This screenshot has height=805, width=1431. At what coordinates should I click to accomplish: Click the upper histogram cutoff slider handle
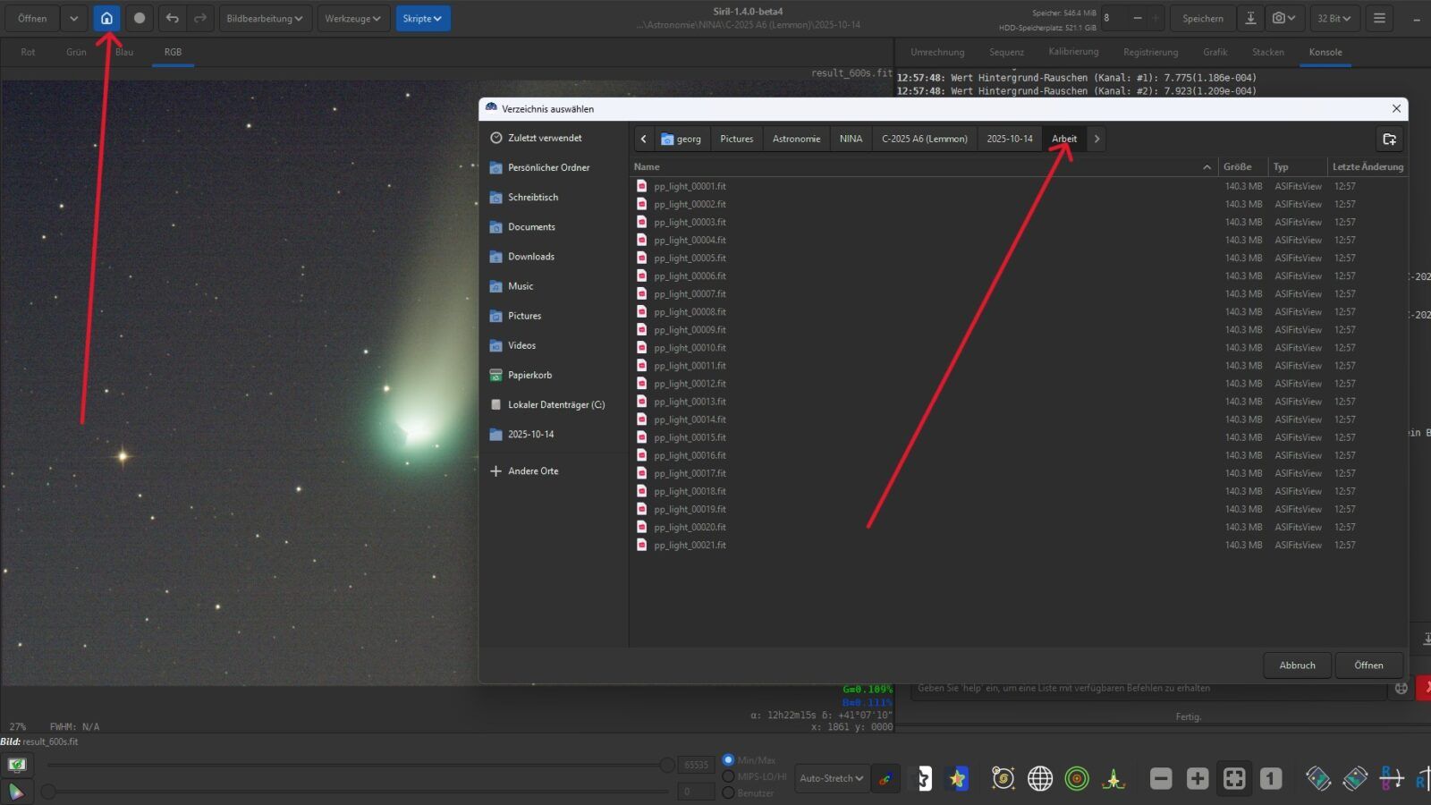tap(667, 765)
